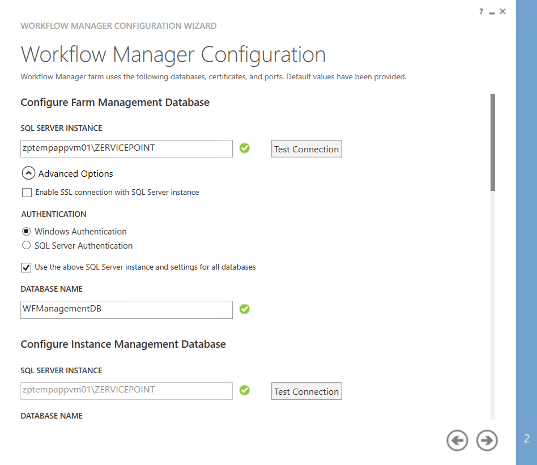Select Windows Authentication radio button
Screen dimensions: 537x465
(x=26, y=232)
